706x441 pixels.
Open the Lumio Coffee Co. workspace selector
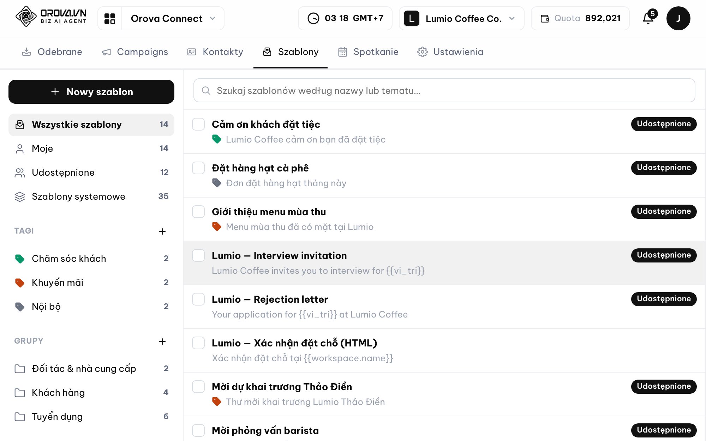[461, 18]
